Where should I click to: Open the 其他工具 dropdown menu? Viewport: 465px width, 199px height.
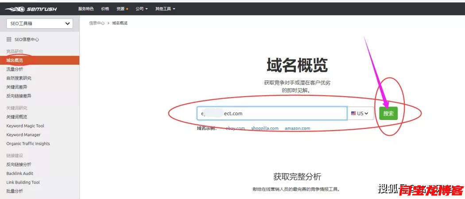165,9
